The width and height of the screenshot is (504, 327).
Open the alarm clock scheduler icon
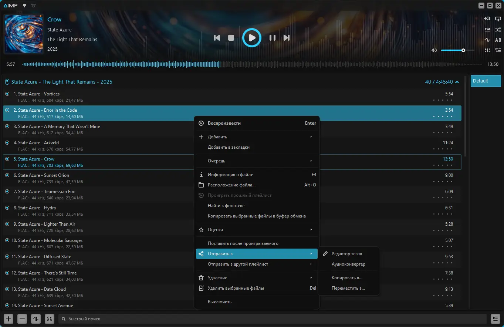34,6
